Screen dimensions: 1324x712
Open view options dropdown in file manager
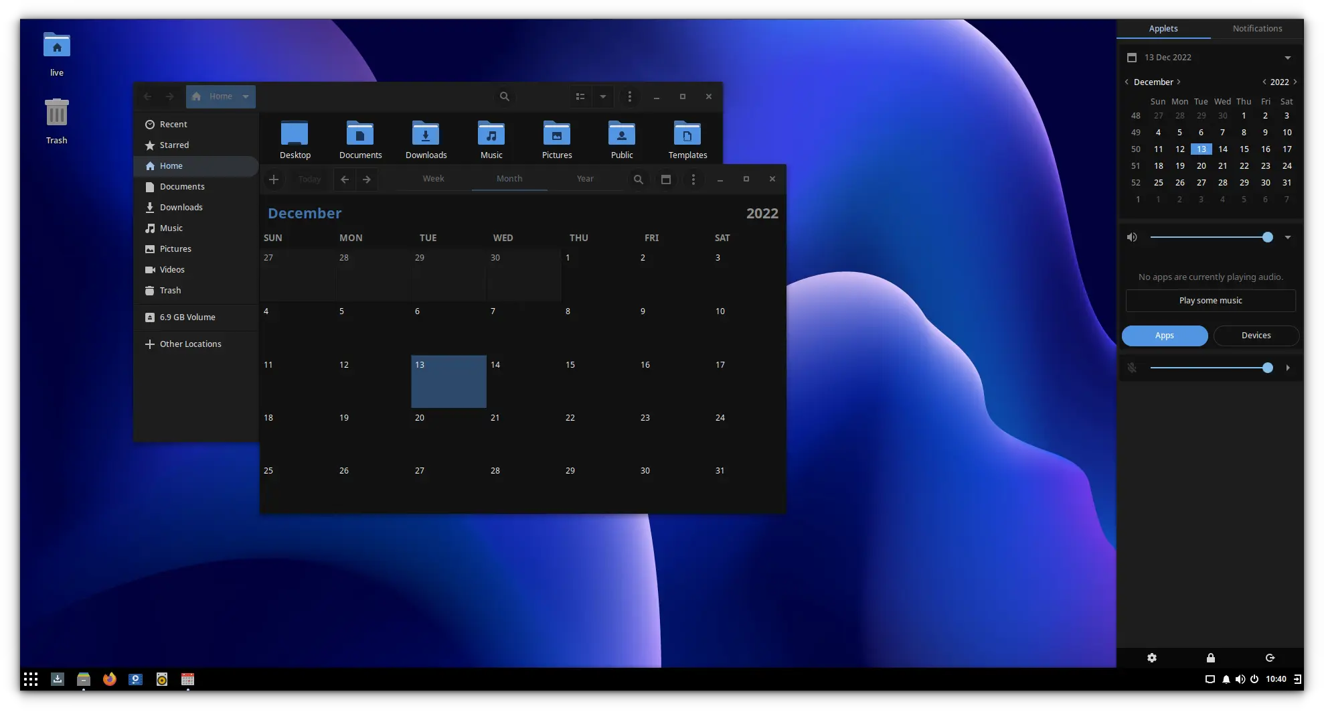pos(603,96)
